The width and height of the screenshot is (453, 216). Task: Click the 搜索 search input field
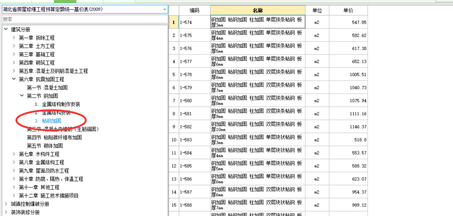pos(85,19)
